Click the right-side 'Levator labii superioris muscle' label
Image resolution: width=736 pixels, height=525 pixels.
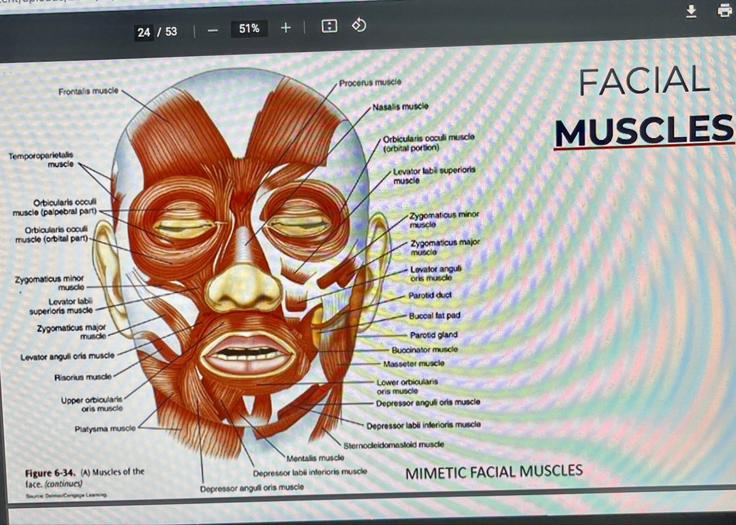point(434,175)
